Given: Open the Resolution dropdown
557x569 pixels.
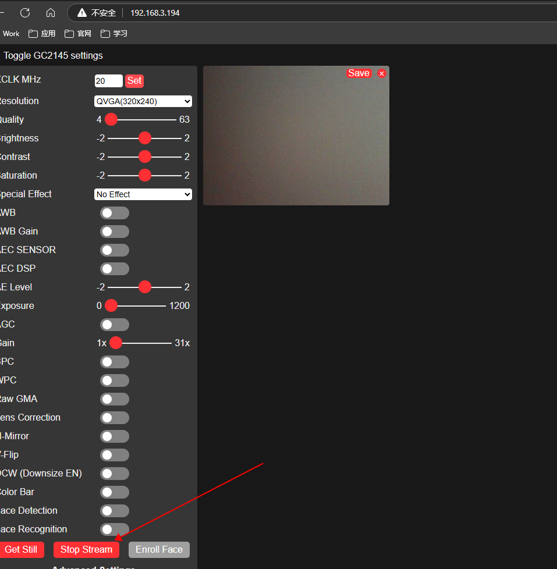Looking at the screenshot, I should pyautogui.click(x=143, y=101).
